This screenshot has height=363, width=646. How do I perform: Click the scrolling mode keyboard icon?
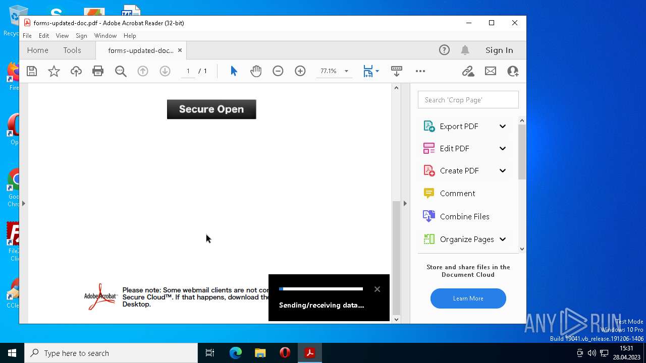point(397,71)
